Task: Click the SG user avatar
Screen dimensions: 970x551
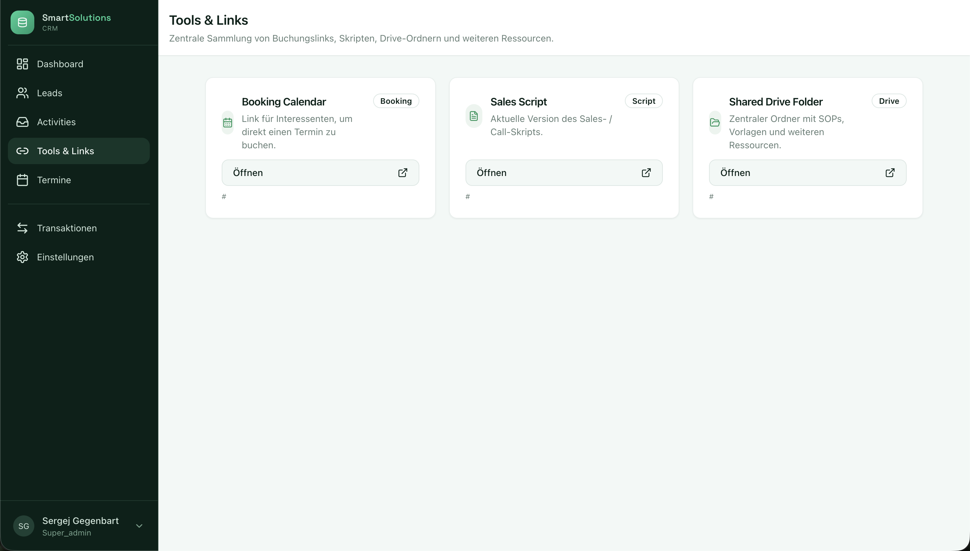Action: tap(23, 526)
